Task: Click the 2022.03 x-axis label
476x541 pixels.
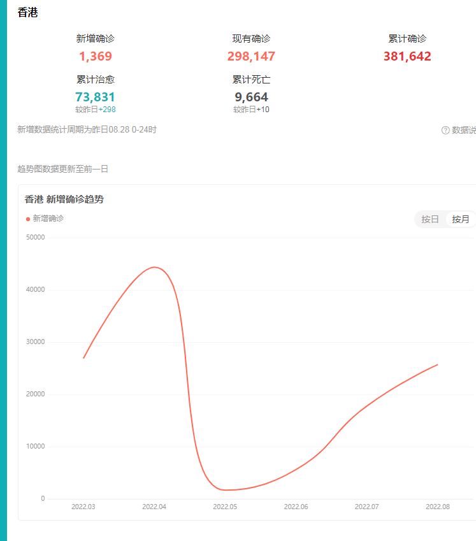Action: pyautogui.click(x=83, y=507)
